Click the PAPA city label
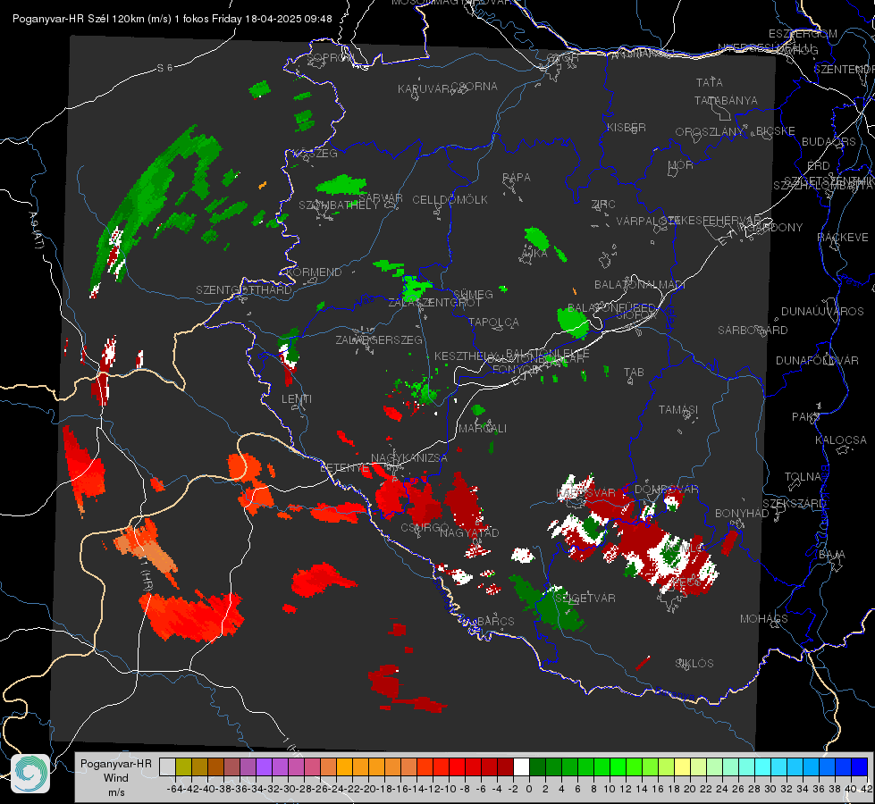The height and width of the screenshot is (804, 875). coord(517,178)
